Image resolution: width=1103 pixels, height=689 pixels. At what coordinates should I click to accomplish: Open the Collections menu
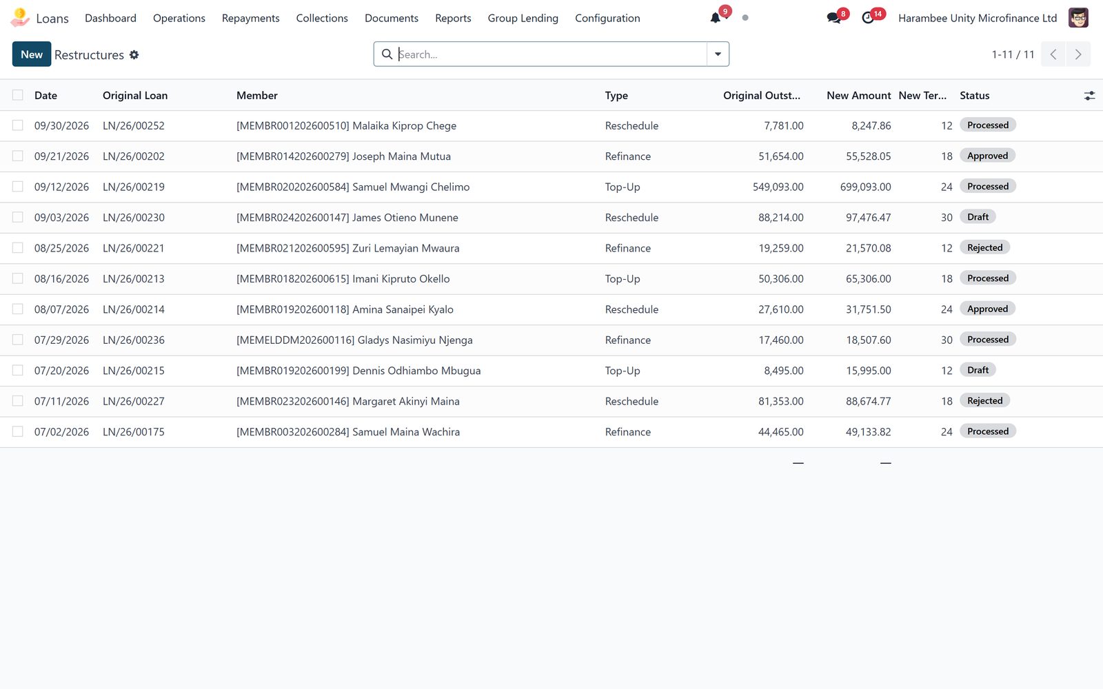point(322,18)
